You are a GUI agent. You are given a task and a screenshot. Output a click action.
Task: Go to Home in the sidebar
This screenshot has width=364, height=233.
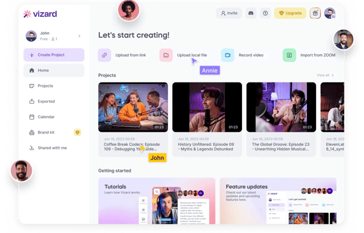[54, 70]
